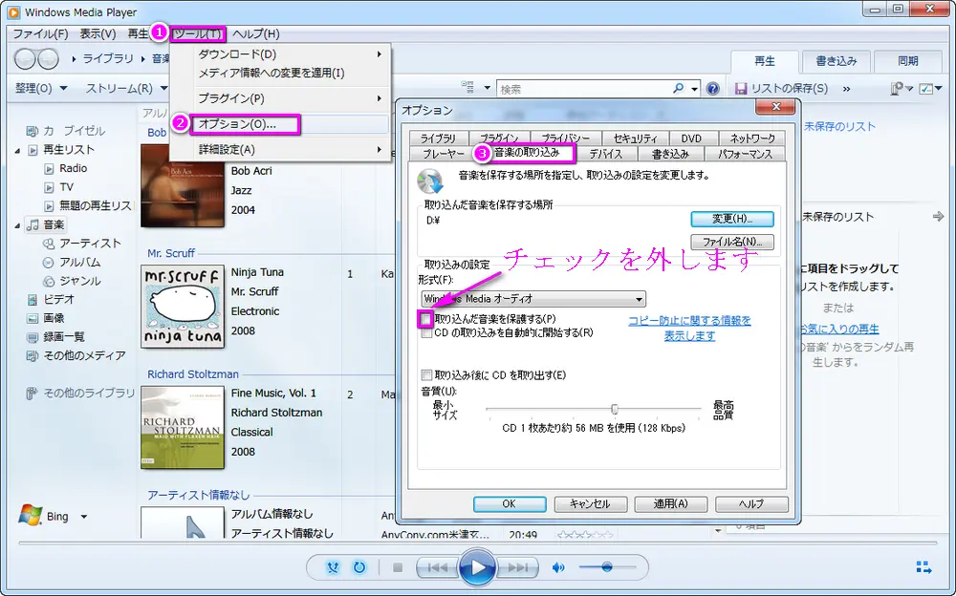Show more commands with the » chevron
Image resolution: width=956 pixels, height=596 pixels.
point(846,89)
